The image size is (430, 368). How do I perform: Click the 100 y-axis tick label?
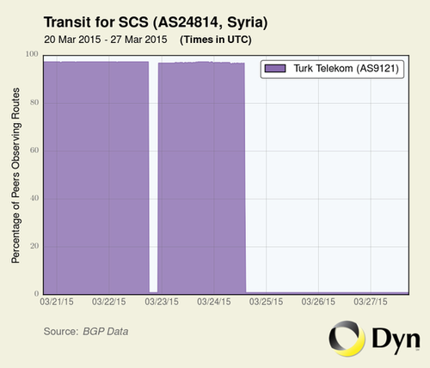point(32,54)
